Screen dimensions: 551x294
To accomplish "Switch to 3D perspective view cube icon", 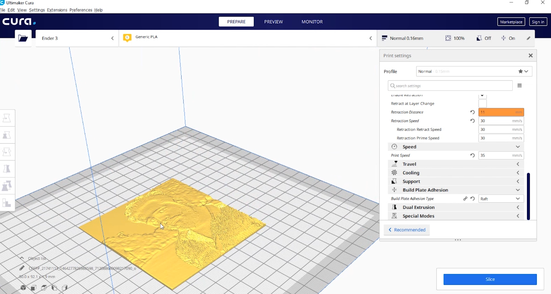I will [23, 288].
